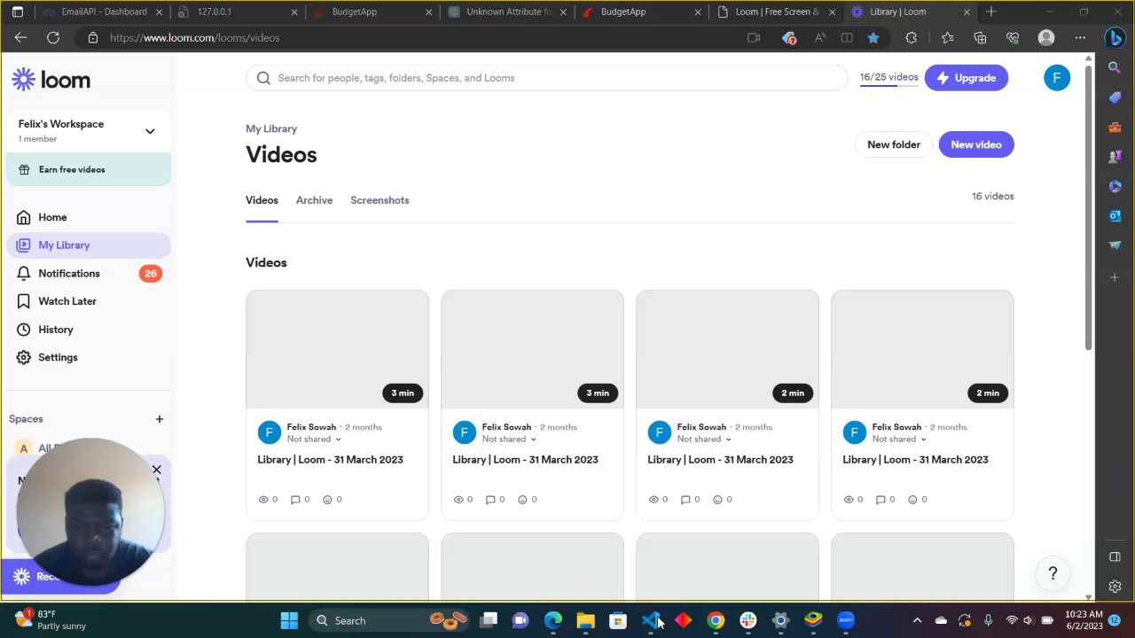Show hidden system tray icons
This screenshot has height=638, width=1135.
click(917, 620)
